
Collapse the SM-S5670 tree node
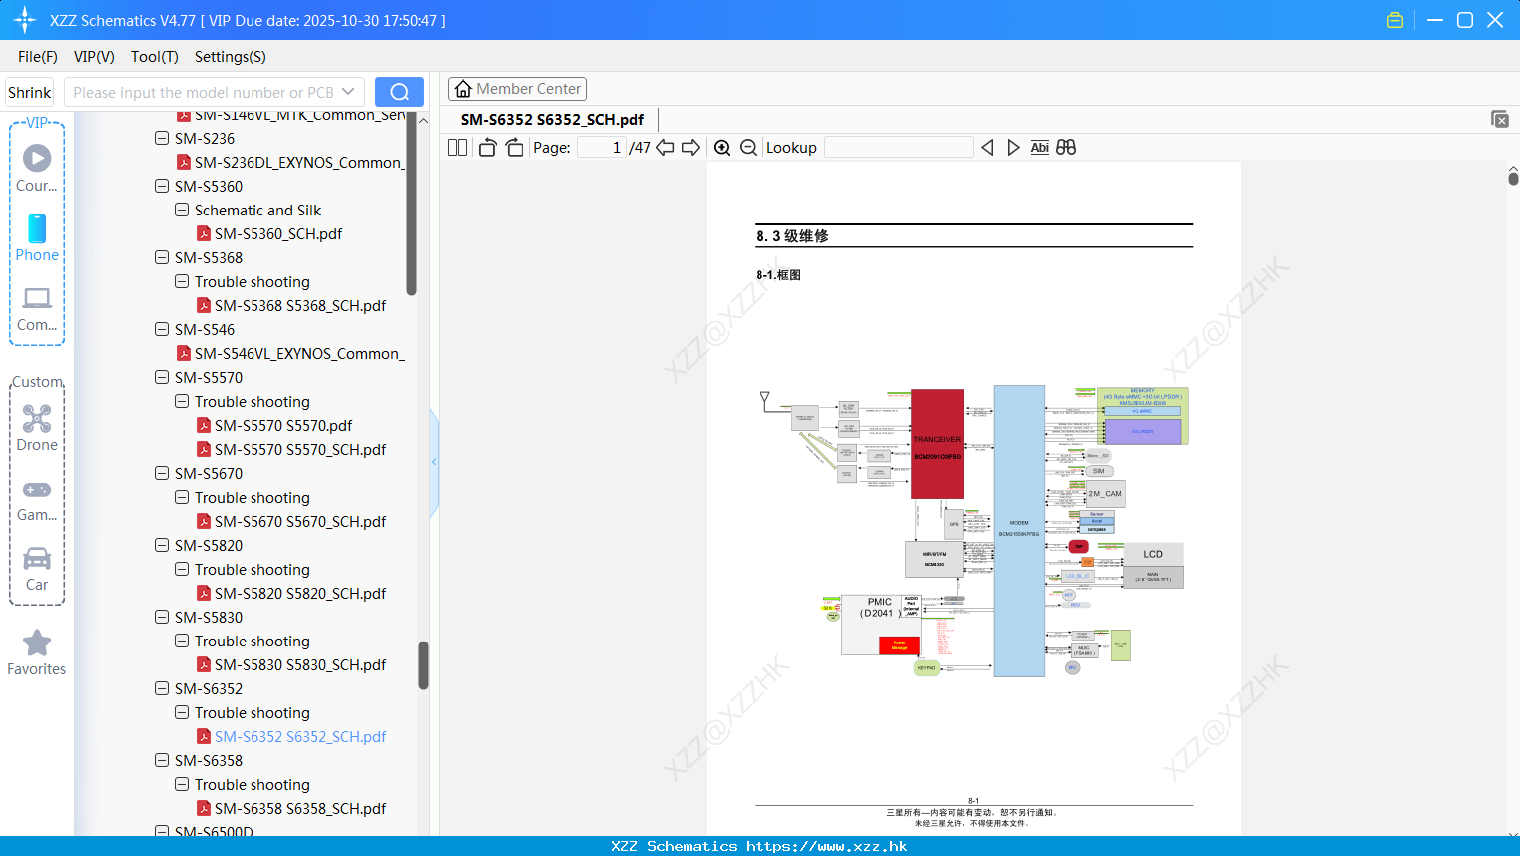tap(162, 474)
